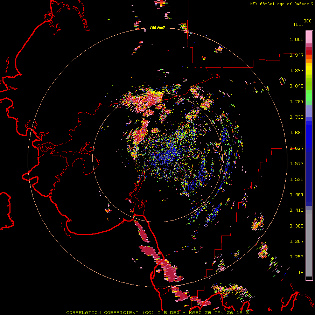Viewport: 315px width, 315px height.
Task: Click the NEXLAB-College of DuPage title text
Action: pos(282,4)
